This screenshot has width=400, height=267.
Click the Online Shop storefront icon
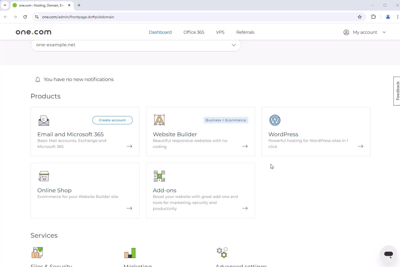(44, 176)
